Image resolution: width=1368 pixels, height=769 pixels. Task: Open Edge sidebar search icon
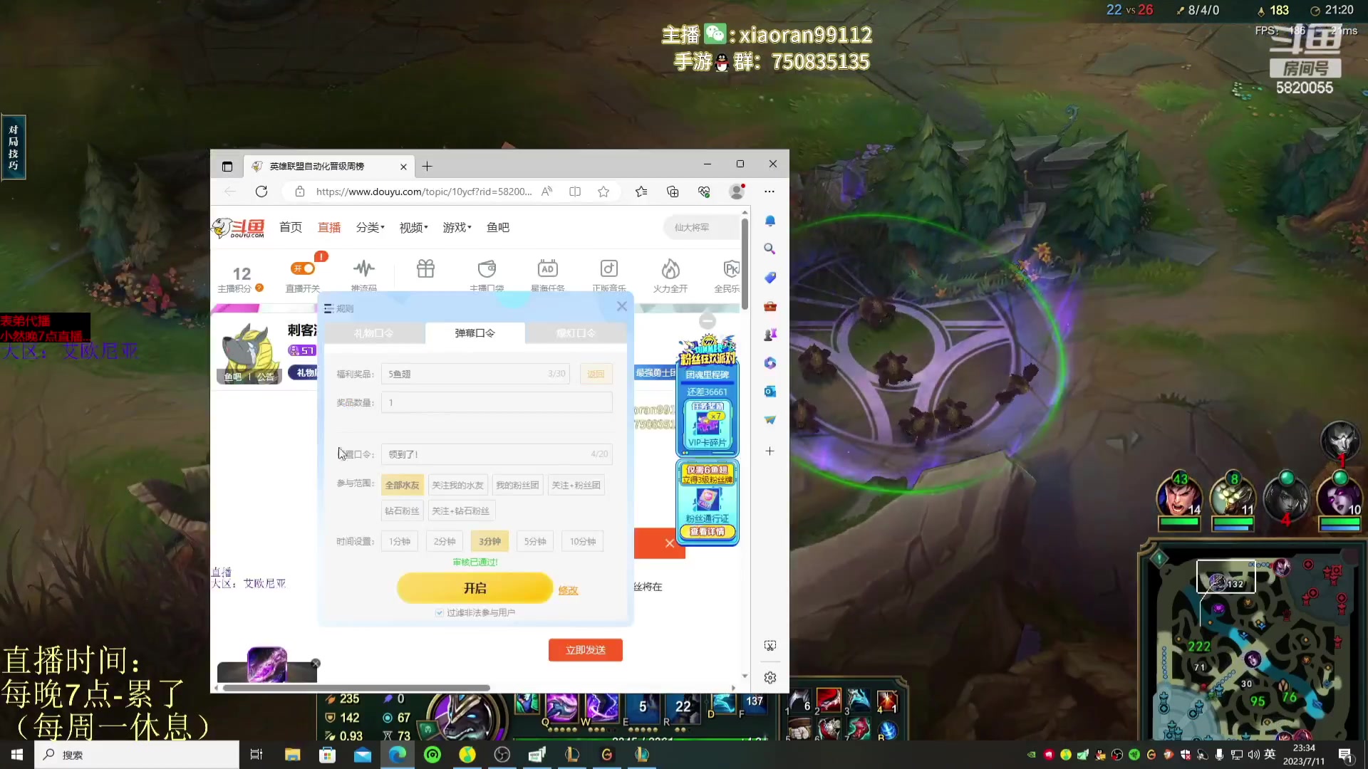coord(770,249)
